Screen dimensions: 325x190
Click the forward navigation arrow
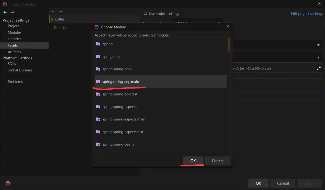click(12, 12)
